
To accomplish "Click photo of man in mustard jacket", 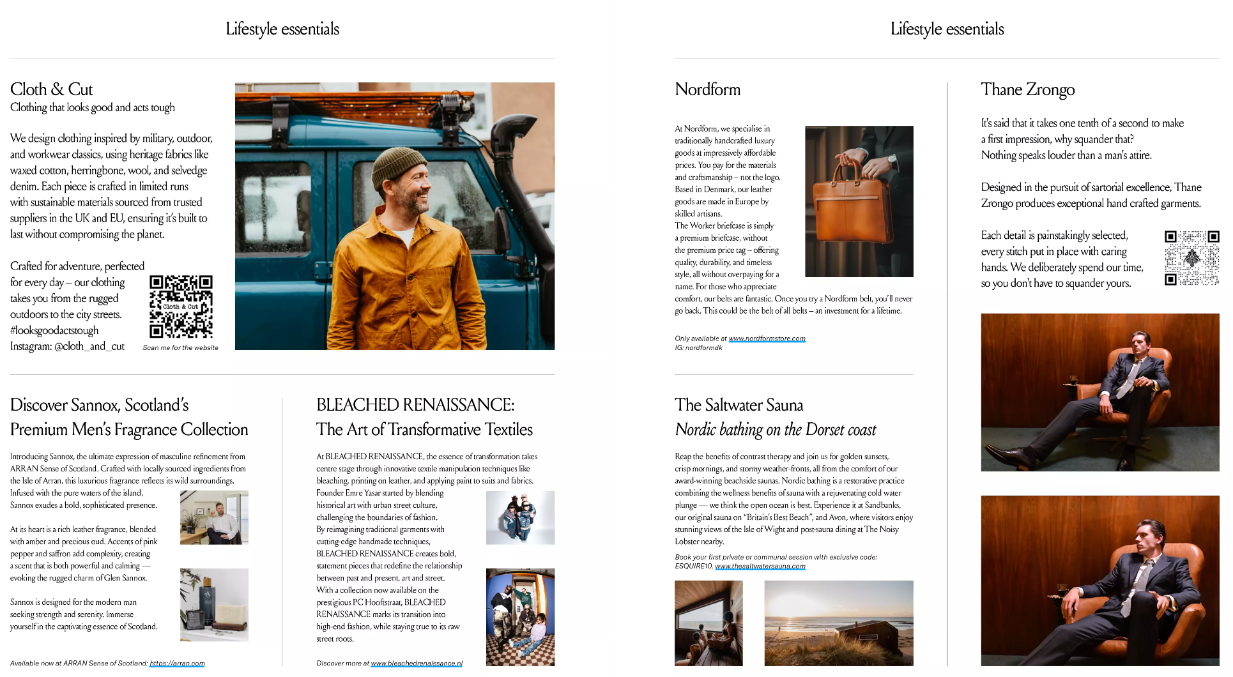I will pyautogui.click(x=395, y=216).
